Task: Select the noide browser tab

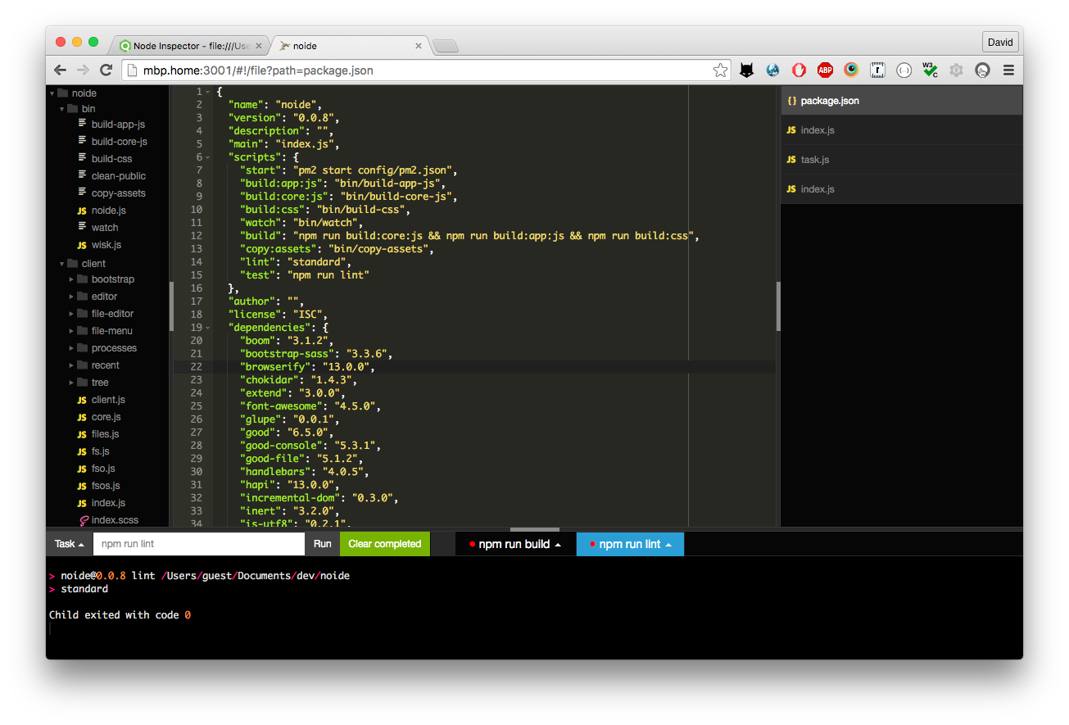Action: 348,46
